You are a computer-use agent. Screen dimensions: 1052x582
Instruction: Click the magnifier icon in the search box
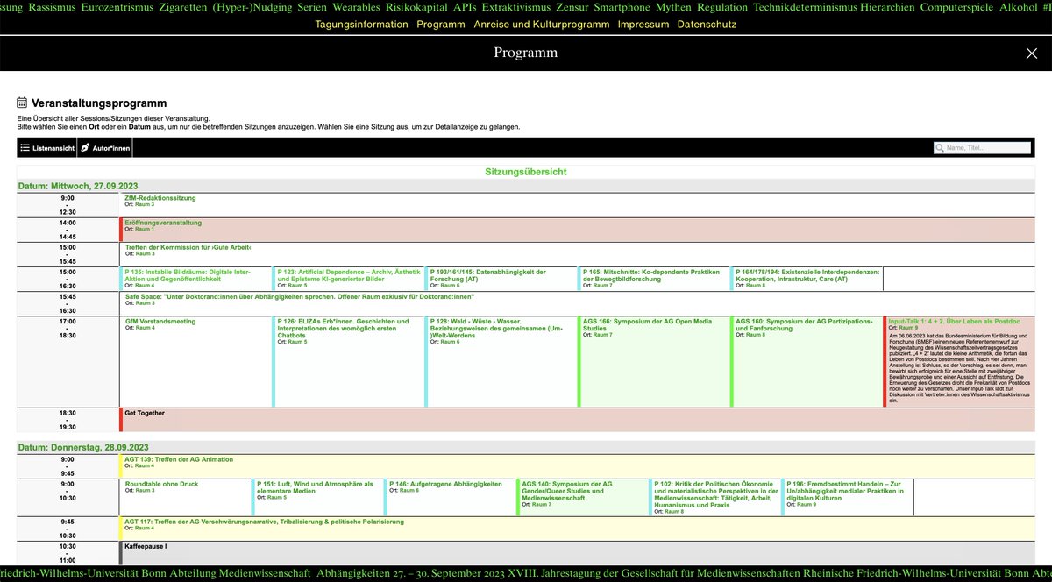pyautogui.click(x=941, y=148)
